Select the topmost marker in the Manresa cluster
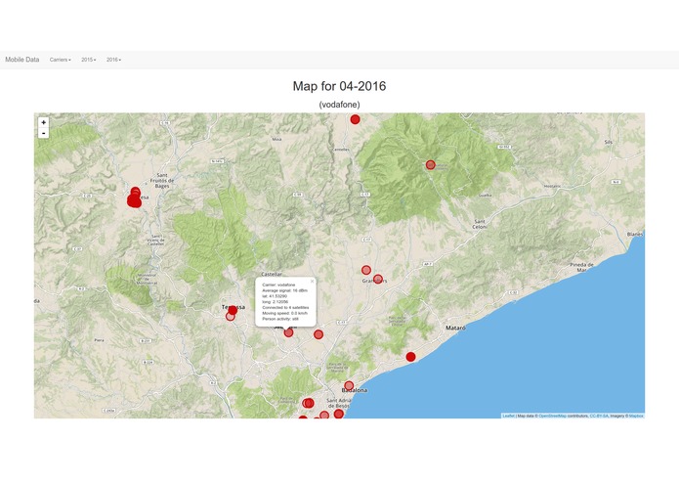Screen dimensions: 679x483 (135, 191)
